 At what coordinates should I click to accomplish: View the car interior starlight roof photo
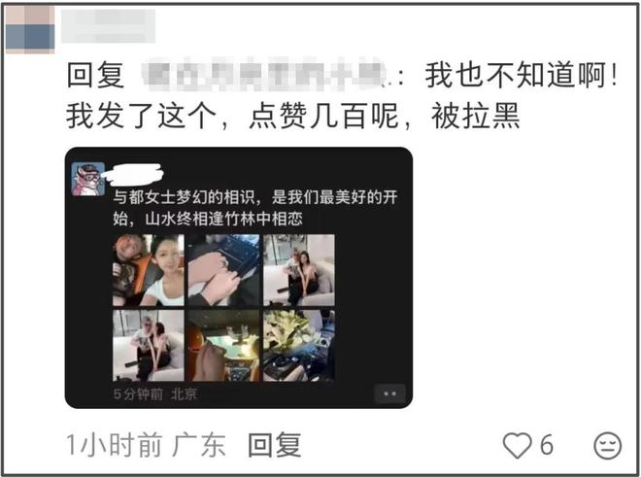pyautogui.click(x=223, y=346)
